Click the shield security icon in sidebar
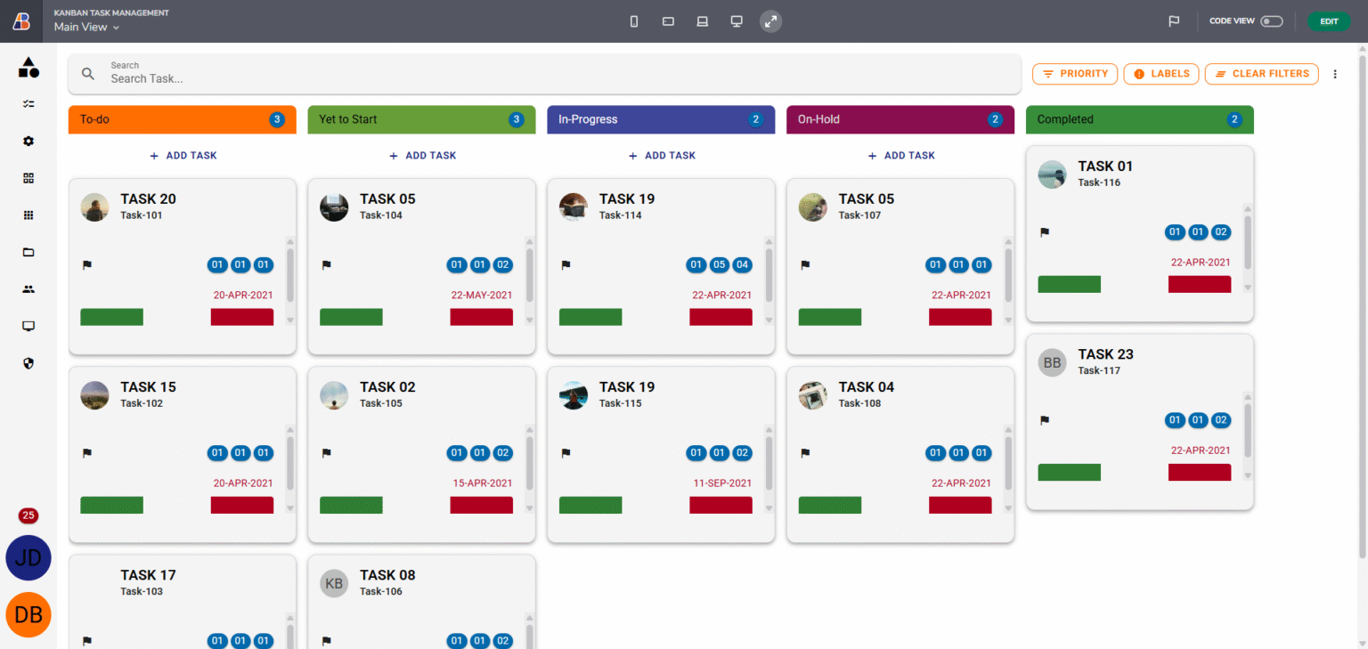The height and width of the screenshot is (649, 1368). (x=28, y=363)
